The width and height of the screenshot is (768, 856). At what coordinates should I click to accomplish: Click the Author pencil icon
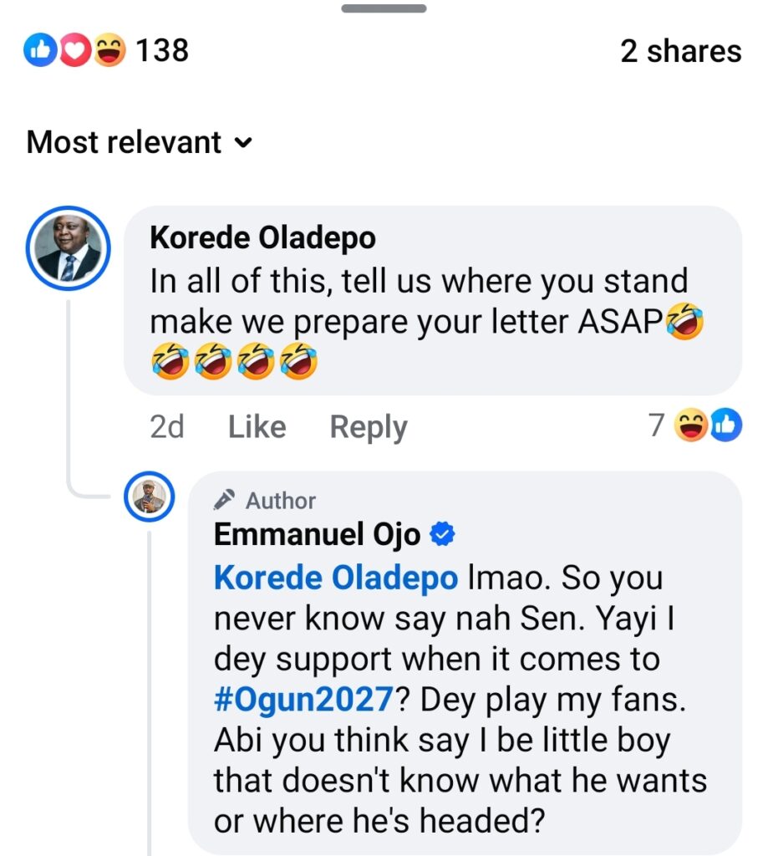pyautogui.click(x=224, y=501)
